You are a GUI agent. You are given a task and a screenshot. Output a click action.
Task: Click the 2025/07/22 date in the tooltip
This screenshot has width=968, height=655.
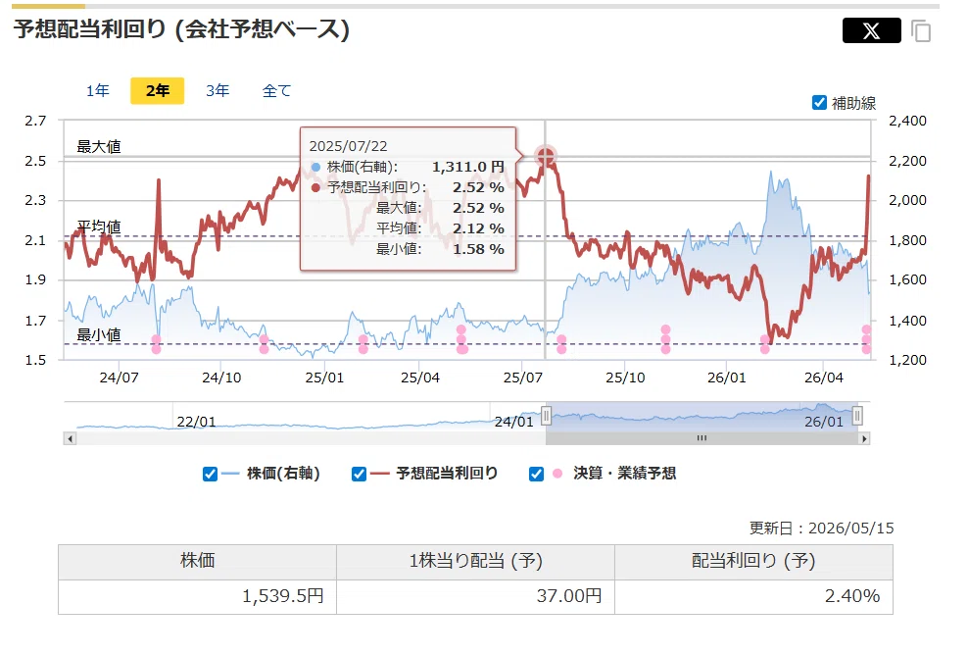coord(348,146)
